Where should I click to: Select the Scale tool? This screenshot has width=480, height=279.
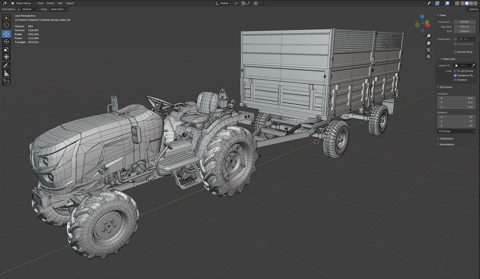tap(6, 49)
